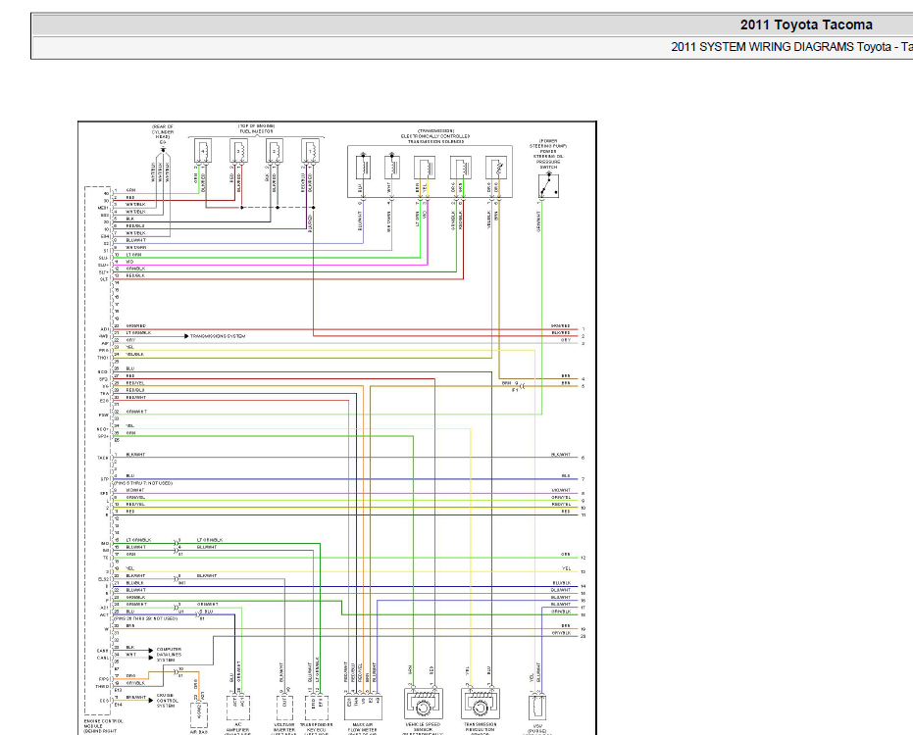Click the VSV purge valve symbol

point(536,709)
